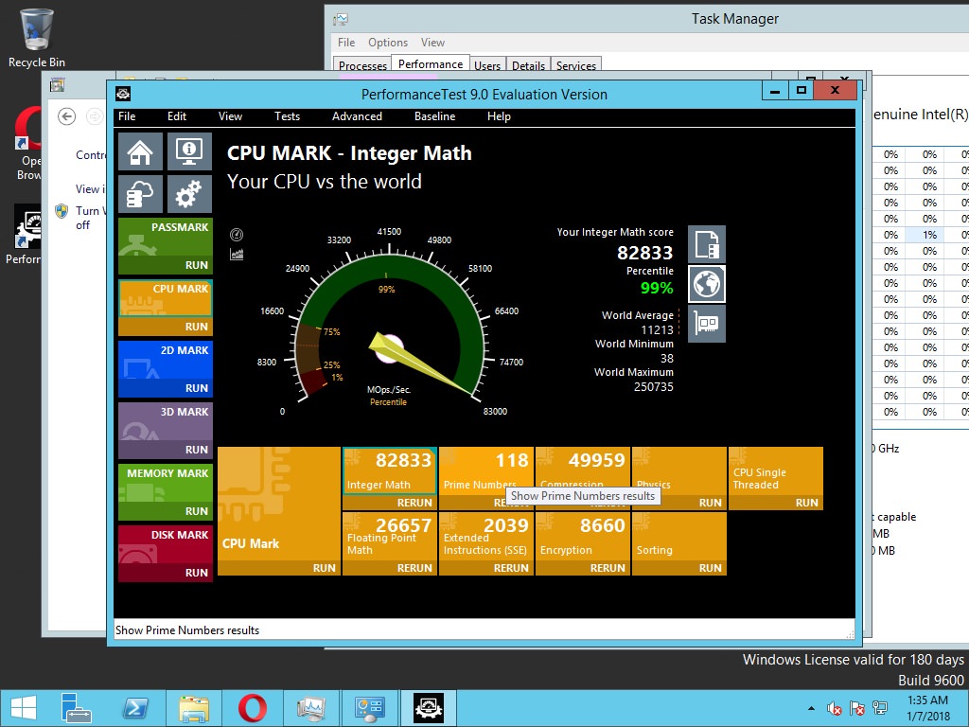Click the hardware card icon below the globe
Image resolution: width=969 pixels, height=727 pixels.
pos(706,323)
